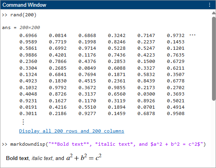Image resolution: width=216 pixels, height=168 pixels.
Task: Select matrix value 0.9277
Action: pos(87,113)
